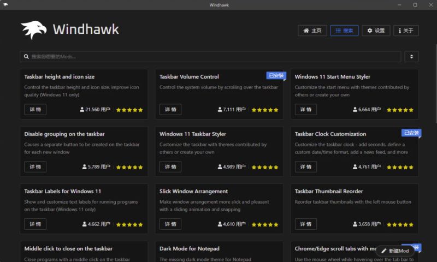Open the 关于 about page

pyautogui.click(x=405, y=31)
